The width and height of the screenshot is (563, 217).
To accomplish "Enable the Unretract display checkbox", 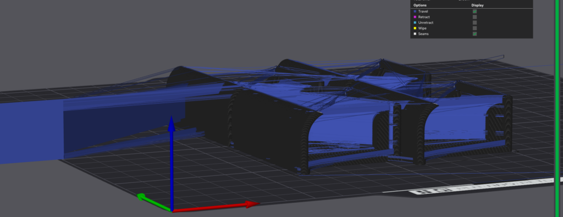I will click(x=474, y=23).
